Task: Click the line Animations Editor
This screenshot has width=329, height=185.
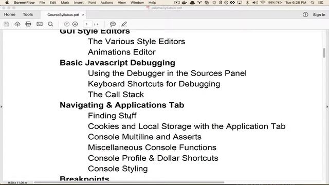Action: click(x=122, y=52)
